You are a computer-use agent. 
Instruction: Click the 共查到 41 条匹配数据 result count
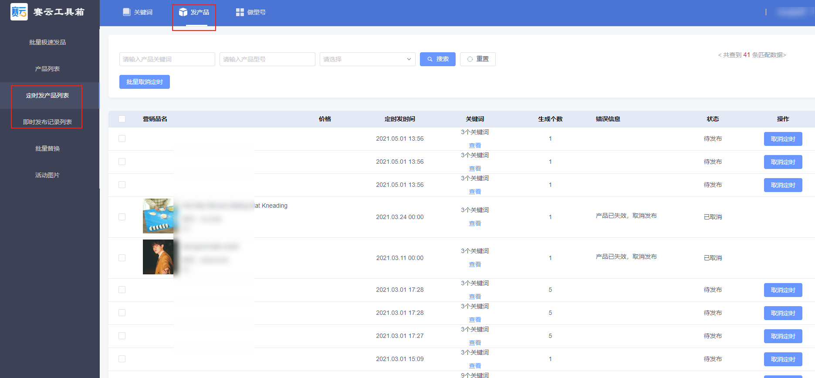point(752,55)
